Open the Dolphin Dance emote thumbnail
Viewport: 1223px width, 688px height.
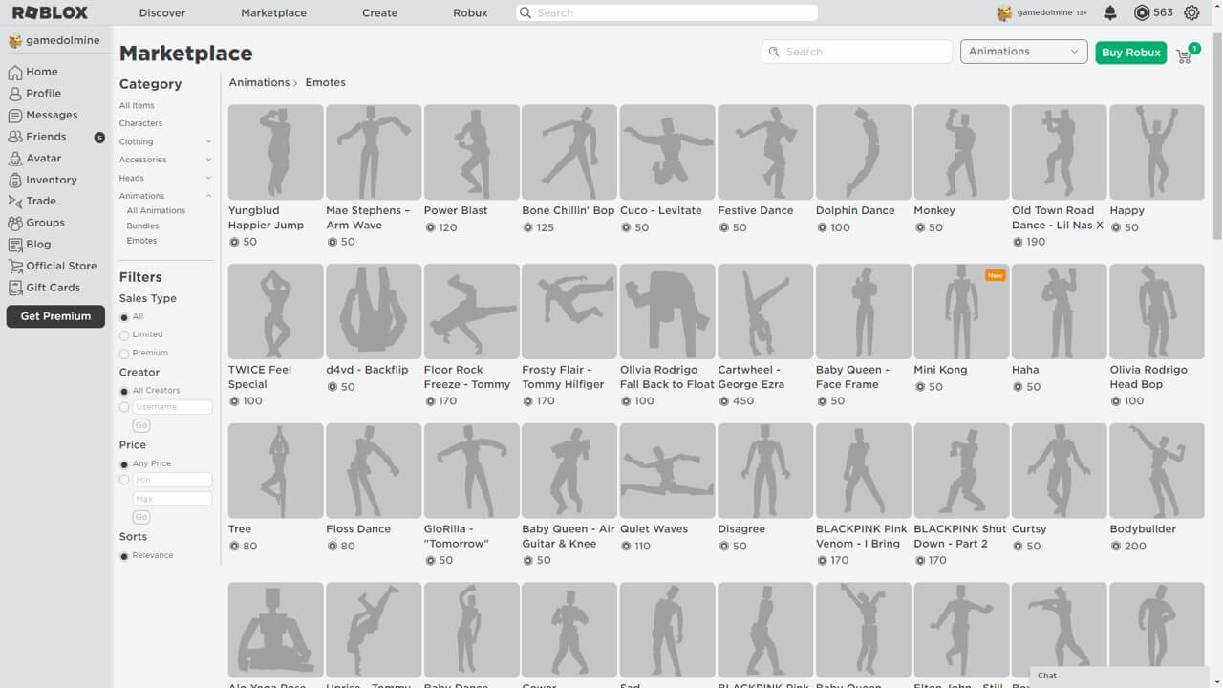tap(864, 152)
